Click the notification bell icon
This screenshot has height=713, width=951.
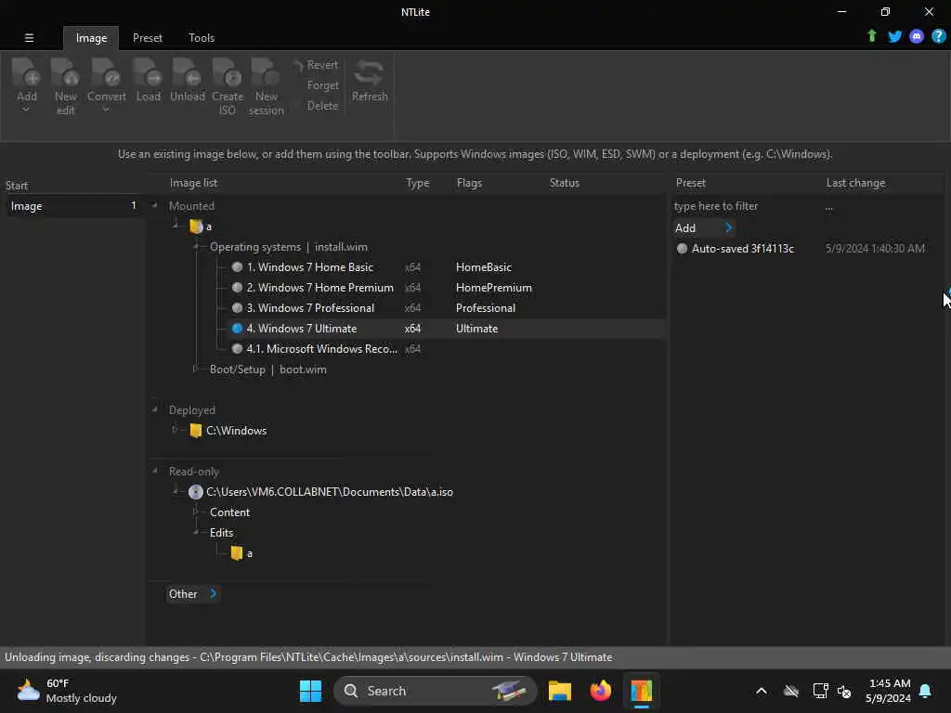click(x=925, y=691)
